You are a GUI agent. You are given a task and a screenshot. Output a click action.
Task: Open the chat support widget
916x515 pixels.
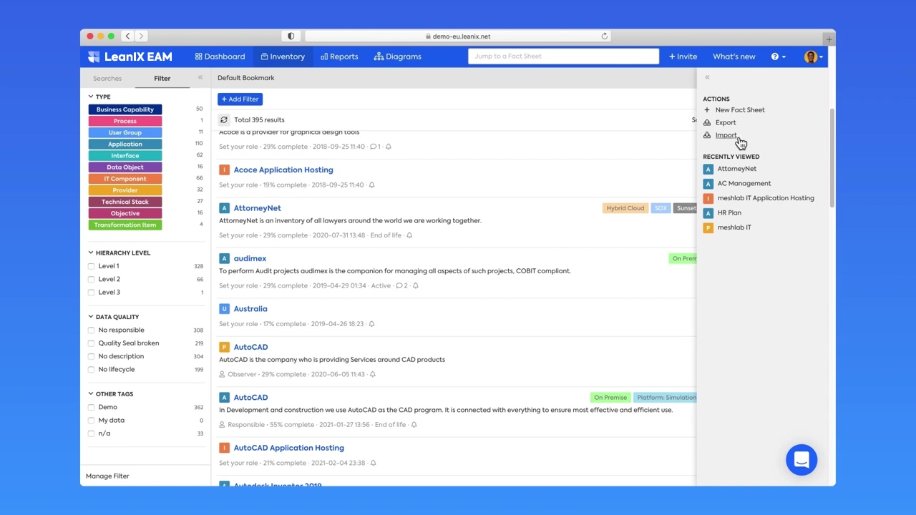pyautogui.click(x=801, y=460)
